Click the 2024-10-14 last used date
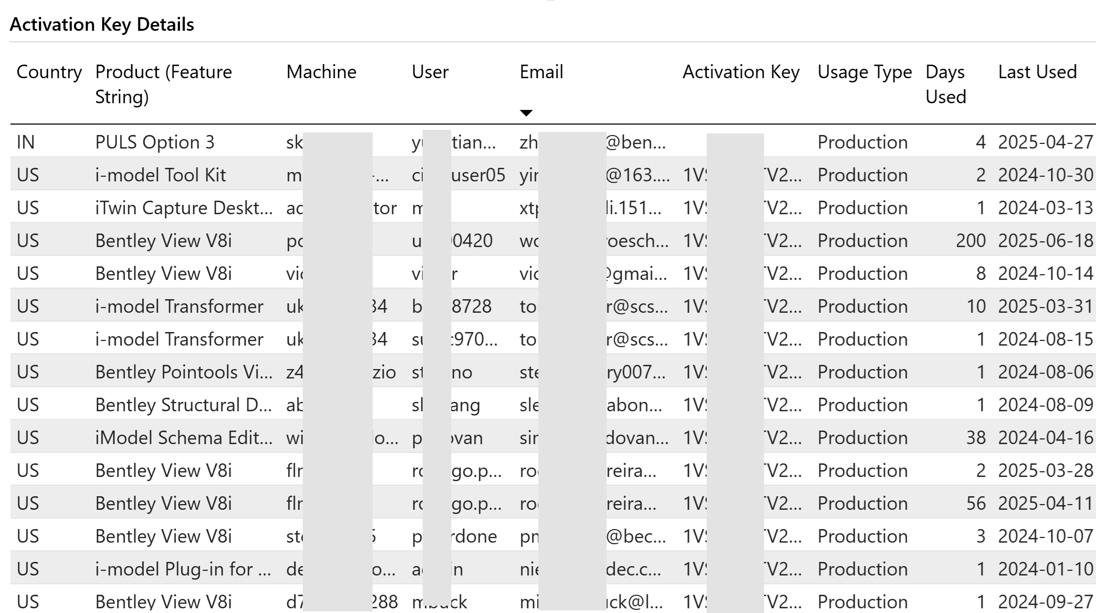The height and width of the screenshot is (613, 1096). pyautogui.click(x=1045, y=274)
